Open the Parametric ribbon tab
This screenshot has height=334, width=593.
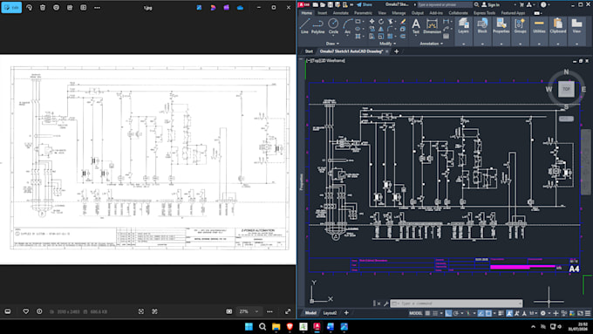pos(363,13)
